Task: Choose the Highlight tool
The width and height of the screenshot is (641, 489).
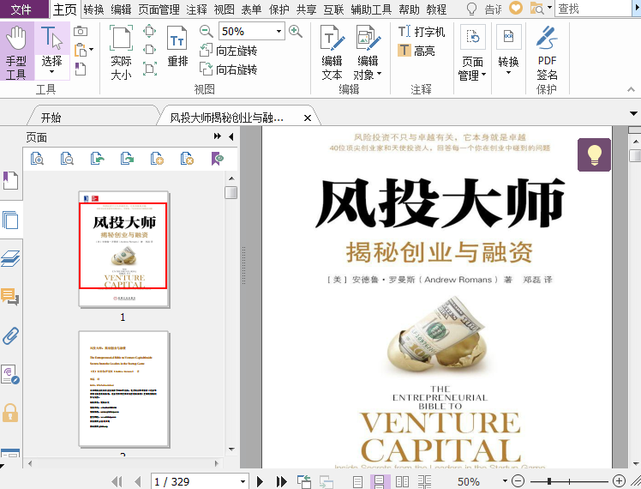Action: tap(416, 51)
